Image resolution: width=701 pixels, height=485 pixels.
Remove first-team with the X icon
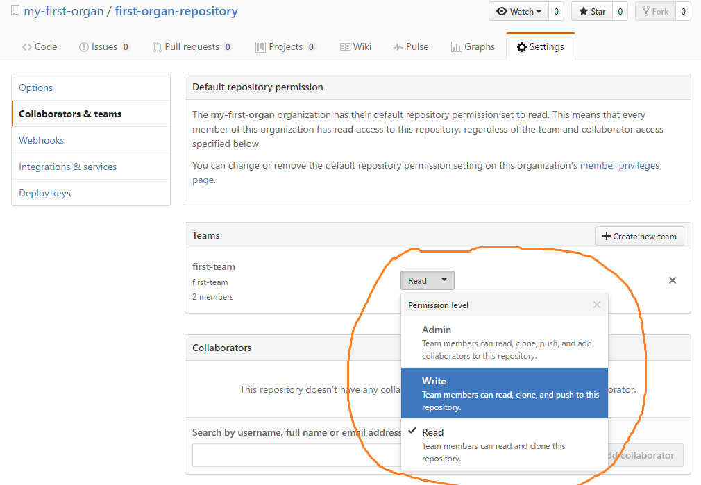click(673, 280)
